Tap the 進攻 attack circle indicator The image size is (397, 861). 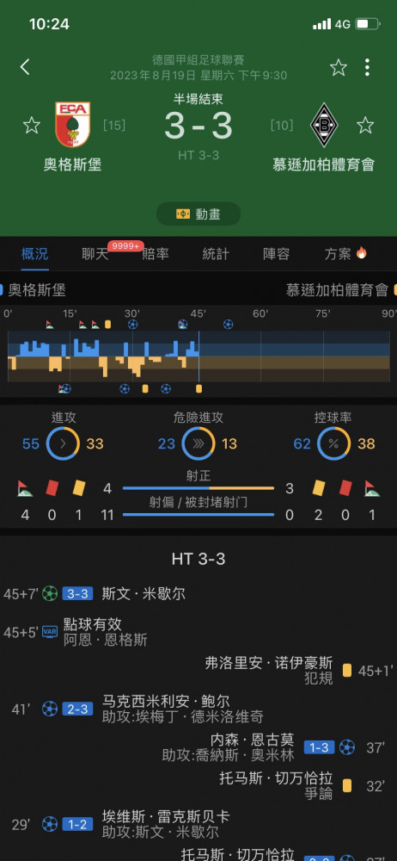(x=63, y=443)
